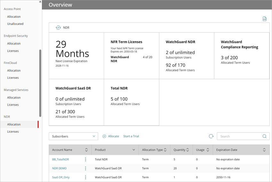The image size is (272, 182).
Task: Sort the table by Allocation Type
Action: point(165,150)
